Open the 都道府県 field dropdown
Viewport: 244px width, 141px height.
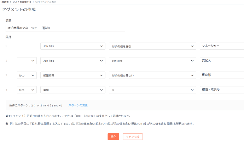73,75
